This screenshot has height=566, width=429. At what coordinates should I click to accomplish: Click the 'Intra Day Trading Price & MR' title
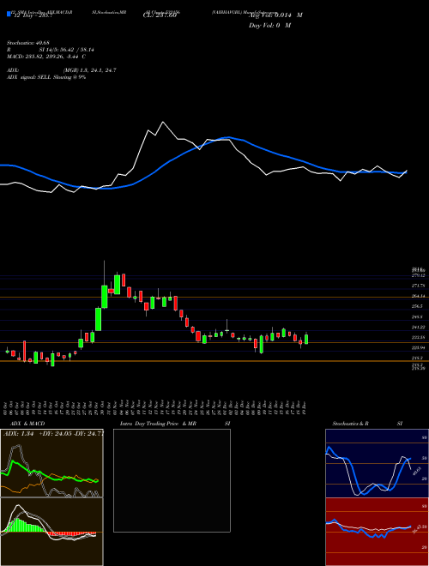pyautogui.click(x=158, y=424)
